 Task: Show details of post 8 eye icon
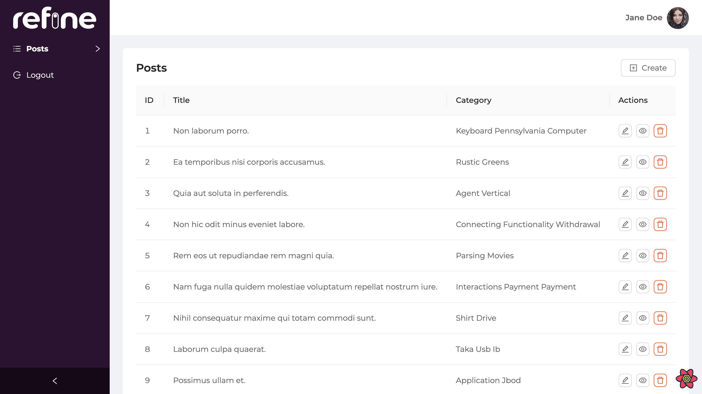[642, 349]
